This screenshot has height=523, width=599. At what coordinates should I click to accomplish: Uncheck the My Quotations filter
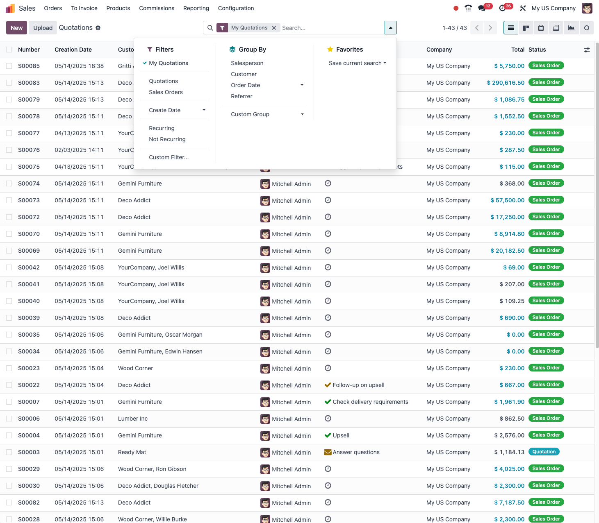click(x=169, y=63)
